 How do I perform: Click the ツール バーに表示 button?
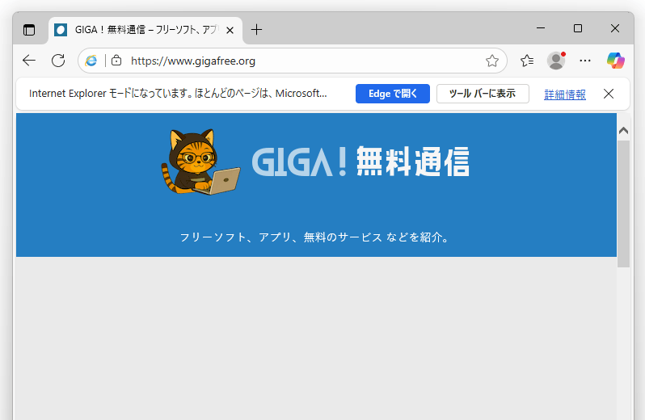[483, 94]
